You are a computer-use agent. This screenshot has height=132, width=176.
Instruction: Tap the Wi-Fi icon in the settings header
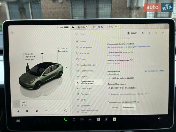tap(163, 33)
